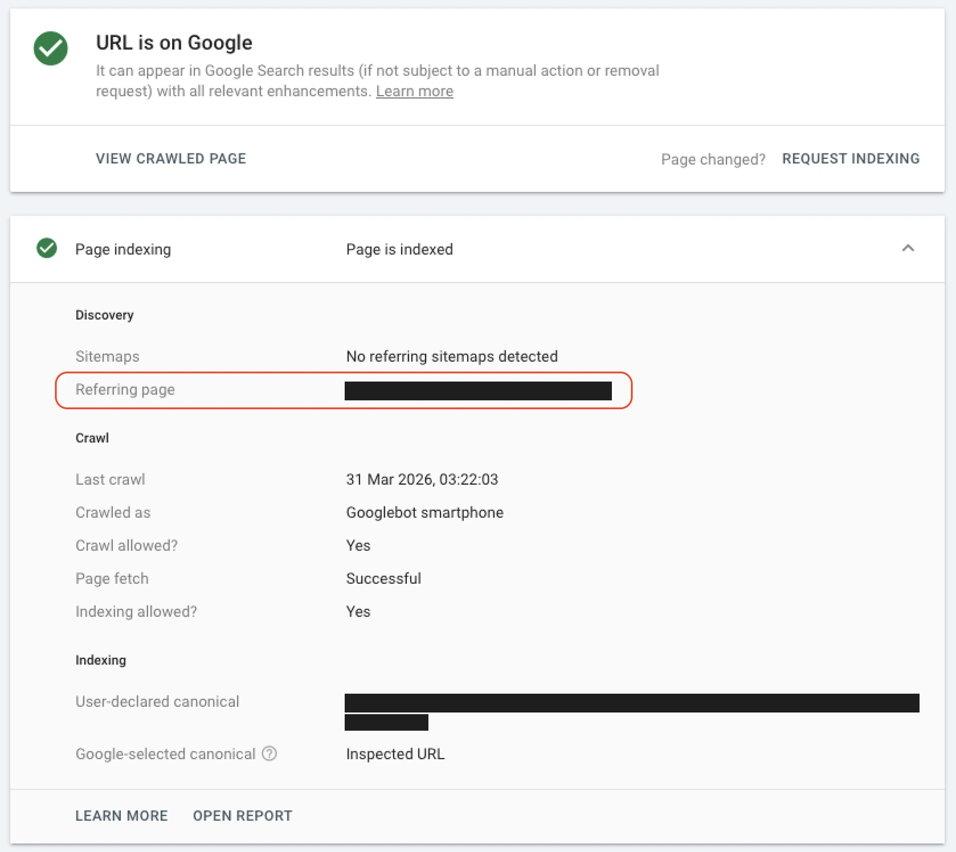
Task: Click the 'Sitemaps' label
Action: 107,357
